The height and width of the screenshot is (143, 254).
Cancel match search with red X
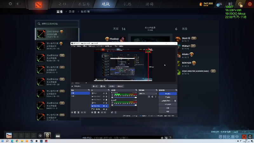(244, 137)
